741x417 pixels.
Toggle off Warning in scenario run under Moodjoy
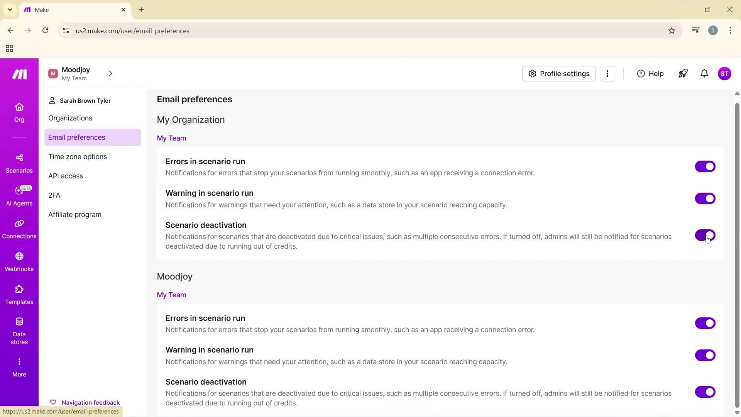[705, 355]
